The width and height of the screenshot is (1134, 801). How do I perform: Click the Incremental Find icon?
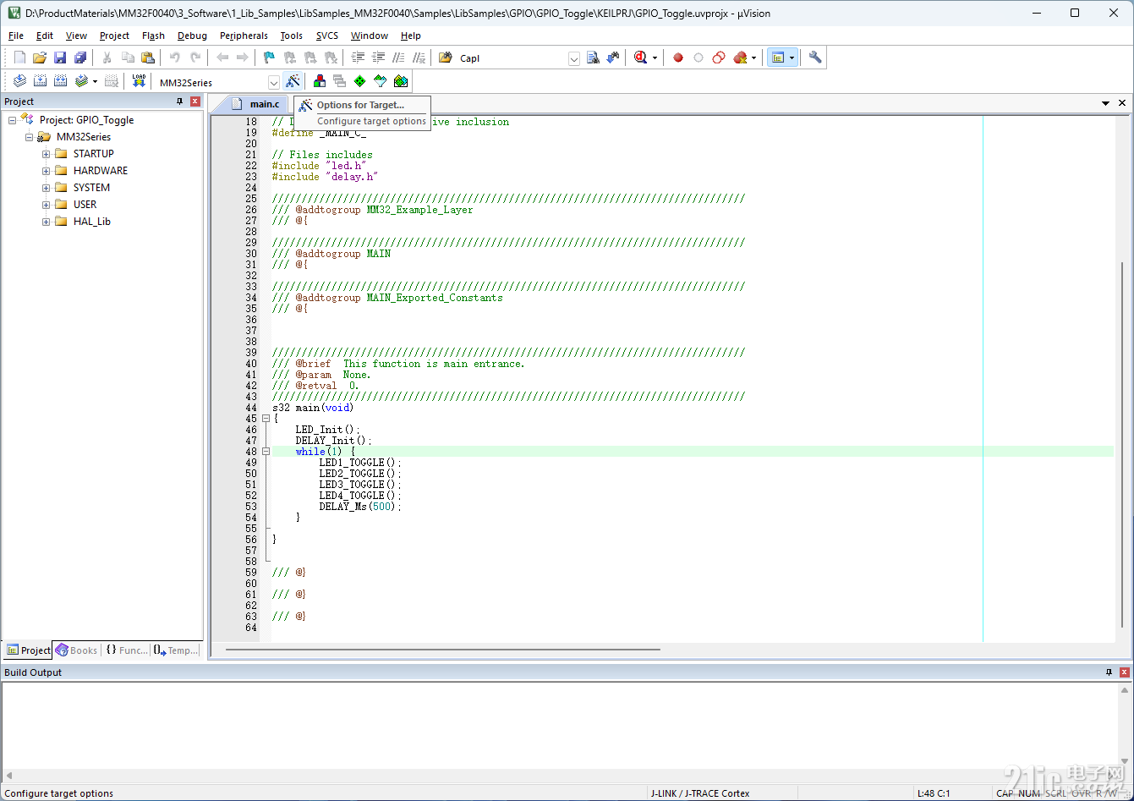point(613,58)
